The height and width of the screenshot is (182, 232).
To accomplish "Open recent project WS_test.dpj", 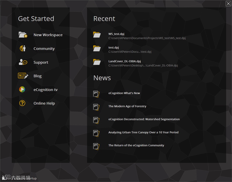I will point(116,34).
